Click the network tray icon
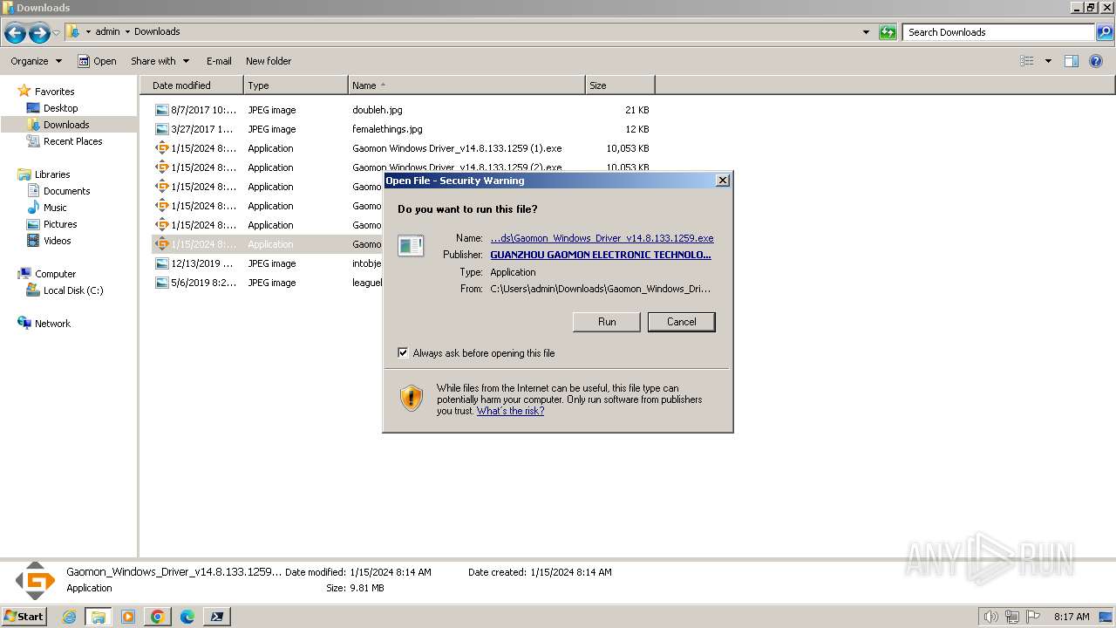1116x628 pixels. [1012, 617]
